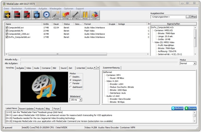The height and width of the screenshot is (132, 201).
Task: Switch to the Audio settings tab
Action: 37,68
